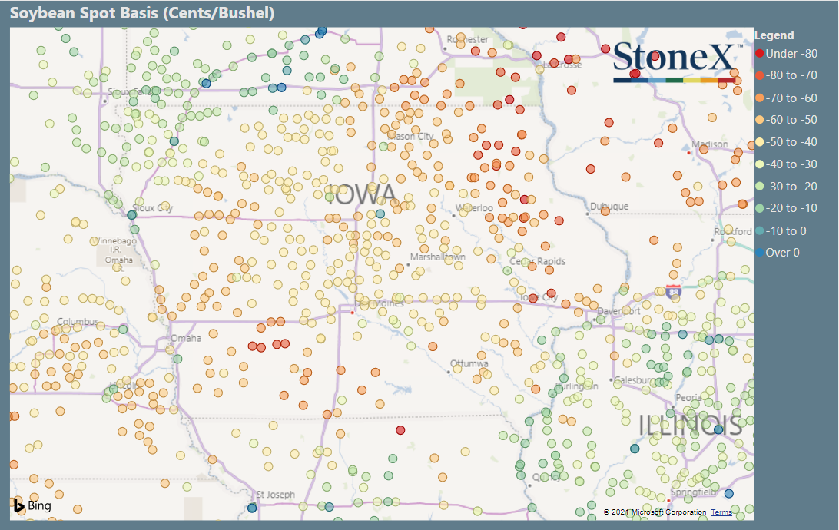839x530 pixels.
Task: Choose the '-30 to -20' legend swatch
Action: coord(759,187)
